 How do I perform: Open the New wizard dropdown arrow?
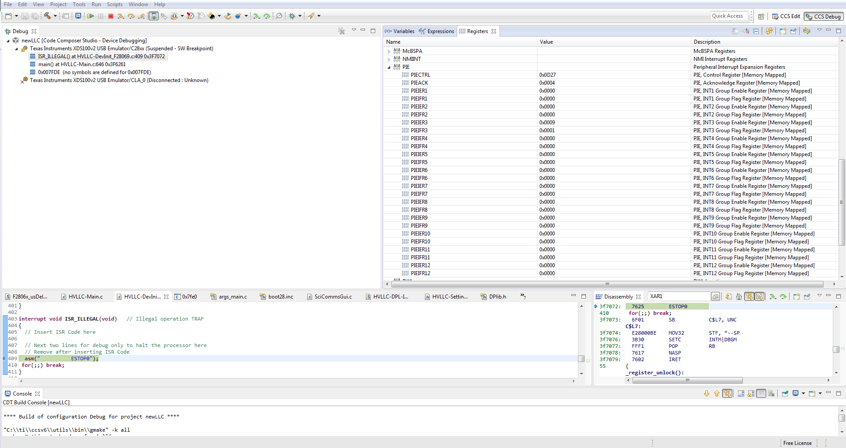pyautogui.click(x=16, y=16)
